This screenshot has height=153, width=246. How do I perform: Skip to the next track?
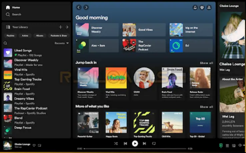[x=144, y=143]
